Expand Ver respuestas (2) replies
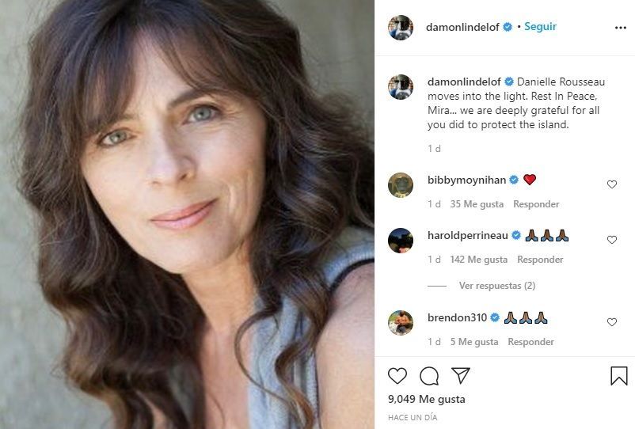635x429 pixels. [496, 286]
